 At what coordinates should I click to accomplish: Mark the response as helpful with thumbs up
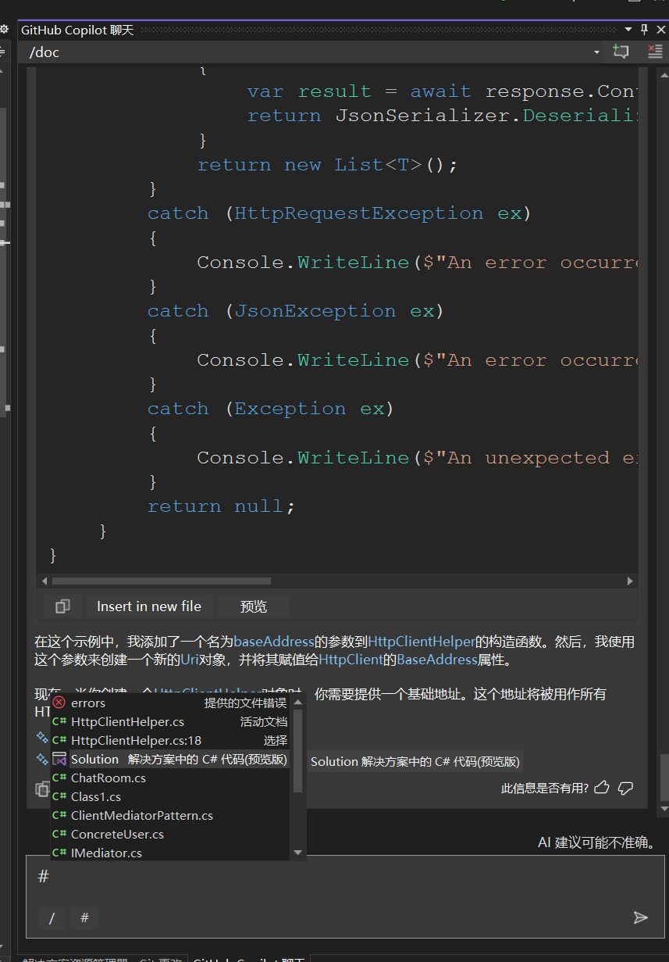602,788
